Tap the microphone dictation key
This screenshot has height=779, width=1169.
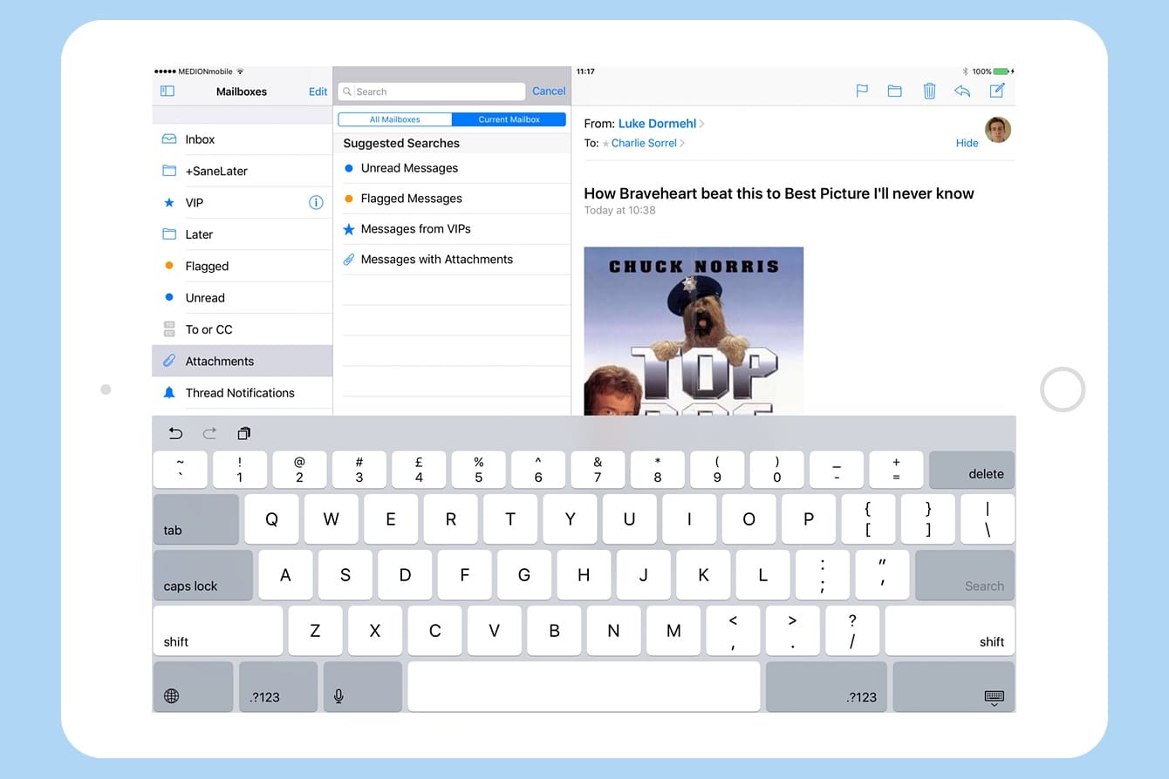338,695
